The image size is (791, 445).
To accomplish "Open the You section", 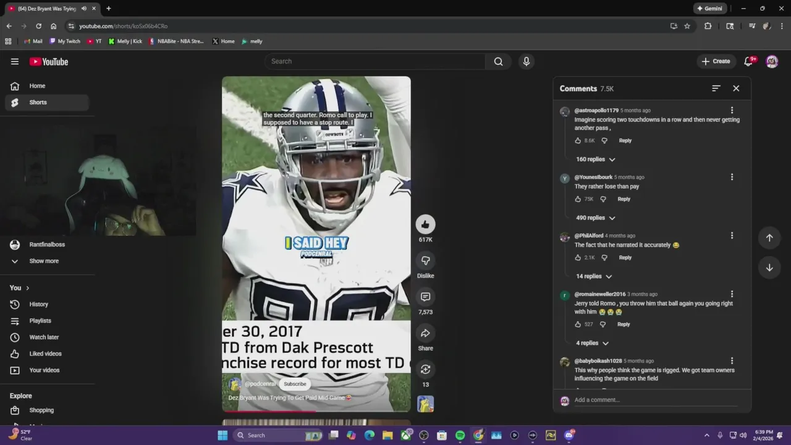I will click(19, 288).
